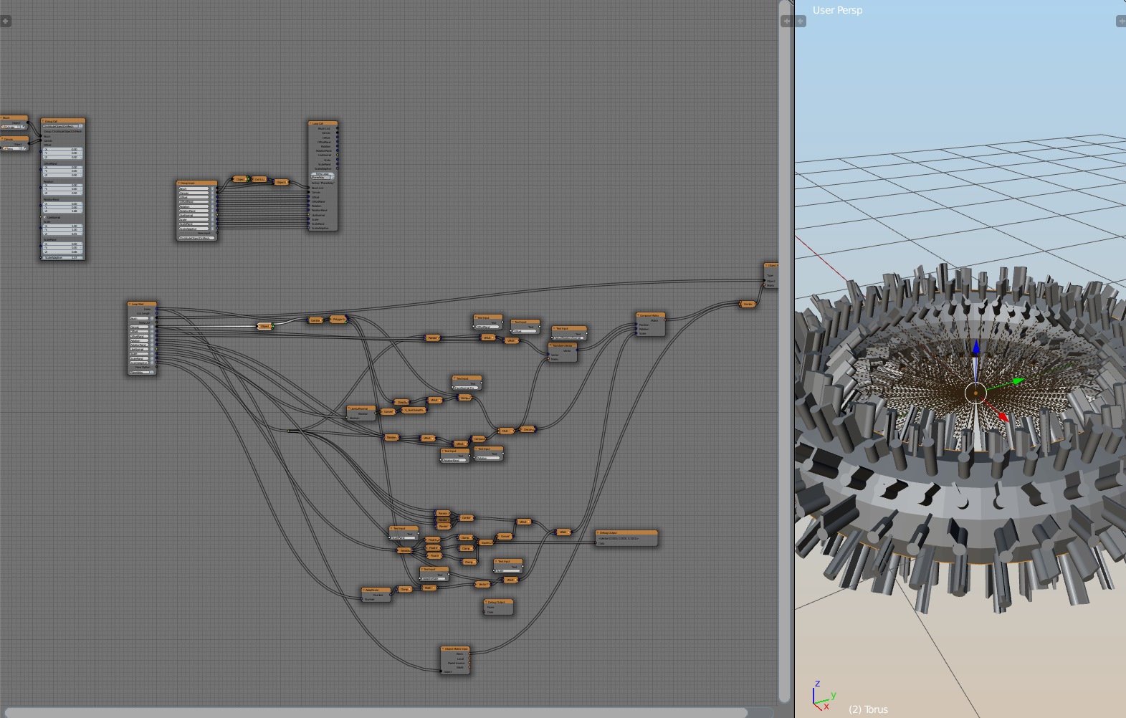Viewport: 1126px width, 718px height.
Task: Click RotationRand Z field showing 1.68
Action: (62, 211)
